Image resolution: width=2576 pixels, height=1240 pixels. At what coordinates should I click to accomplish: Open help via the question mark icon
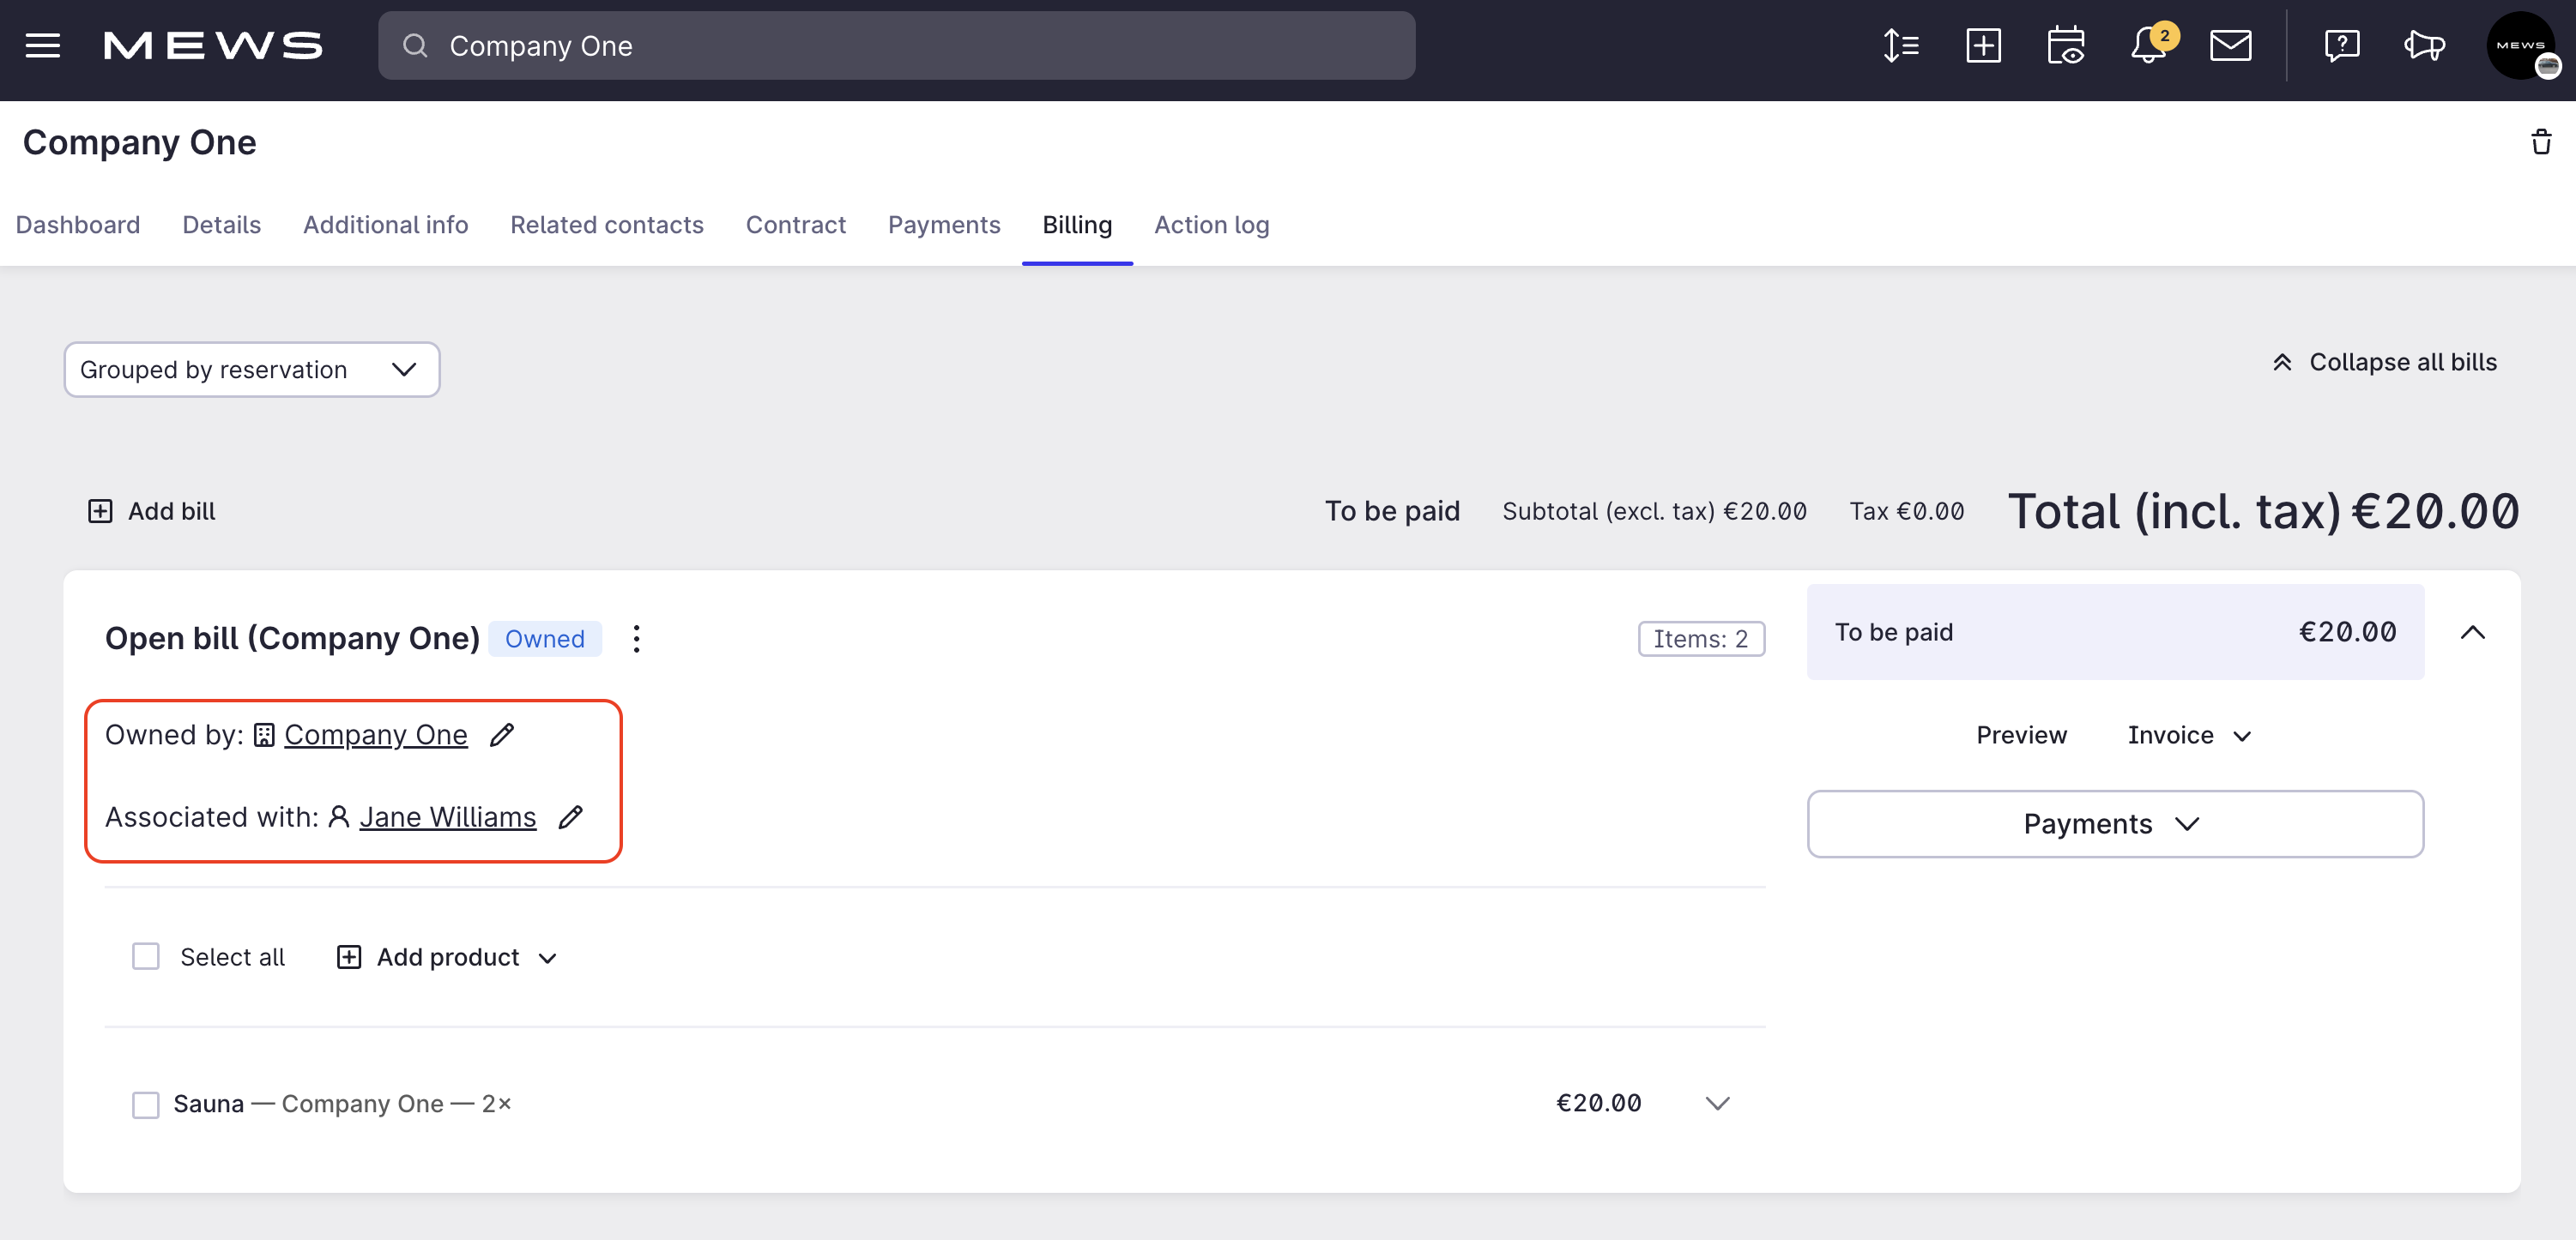[2342, 45]
